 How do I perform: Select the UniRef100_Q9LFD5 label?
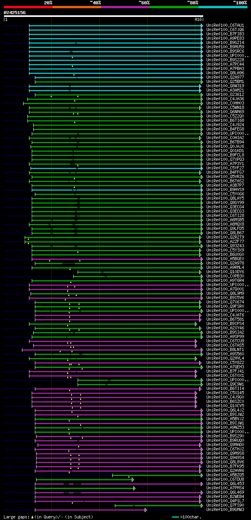(x=225, y=228)
